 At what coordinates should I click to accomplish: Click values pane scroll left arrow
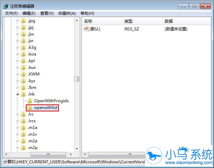pos(85,154)
